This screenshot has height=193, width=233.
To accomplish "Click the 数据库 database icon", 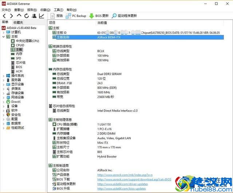I will pyautogui.click(x=8, y=124).
